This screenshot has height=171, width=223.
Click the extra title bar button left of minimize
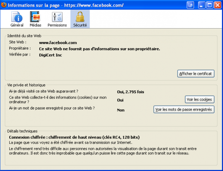point(191,5)
